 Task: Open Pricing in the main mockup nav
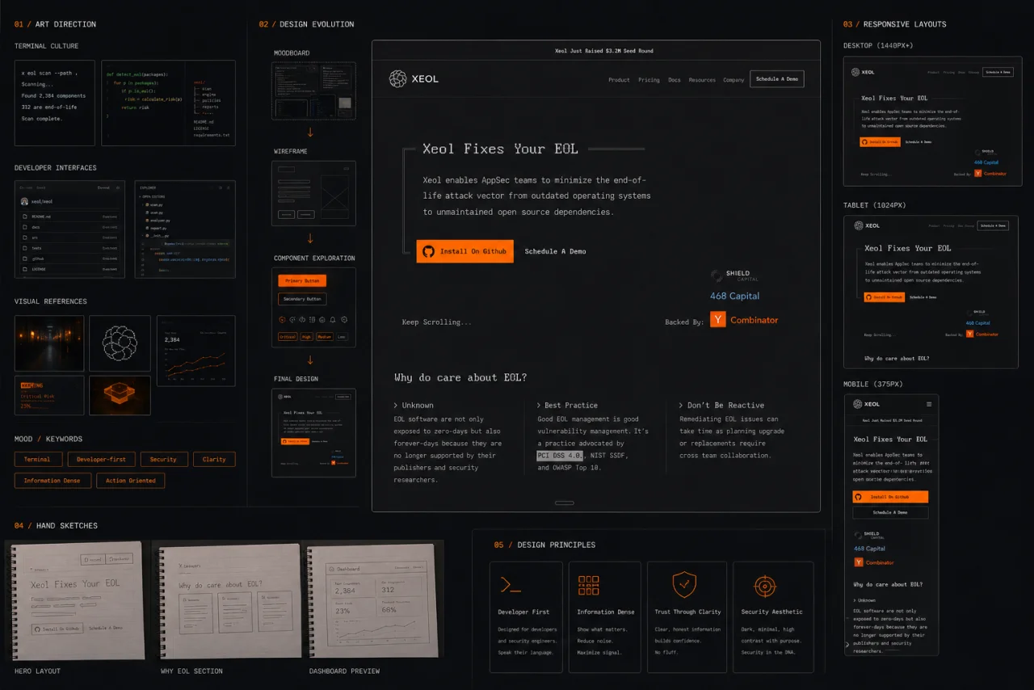click(649, 80)
